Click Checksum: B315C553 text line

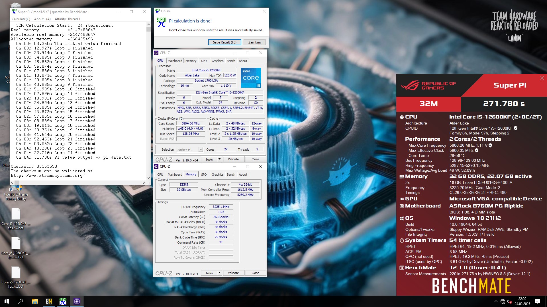[x=34, y=166]
